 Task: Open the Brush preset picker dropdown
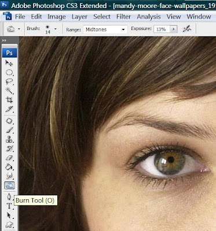coord(56,29)
